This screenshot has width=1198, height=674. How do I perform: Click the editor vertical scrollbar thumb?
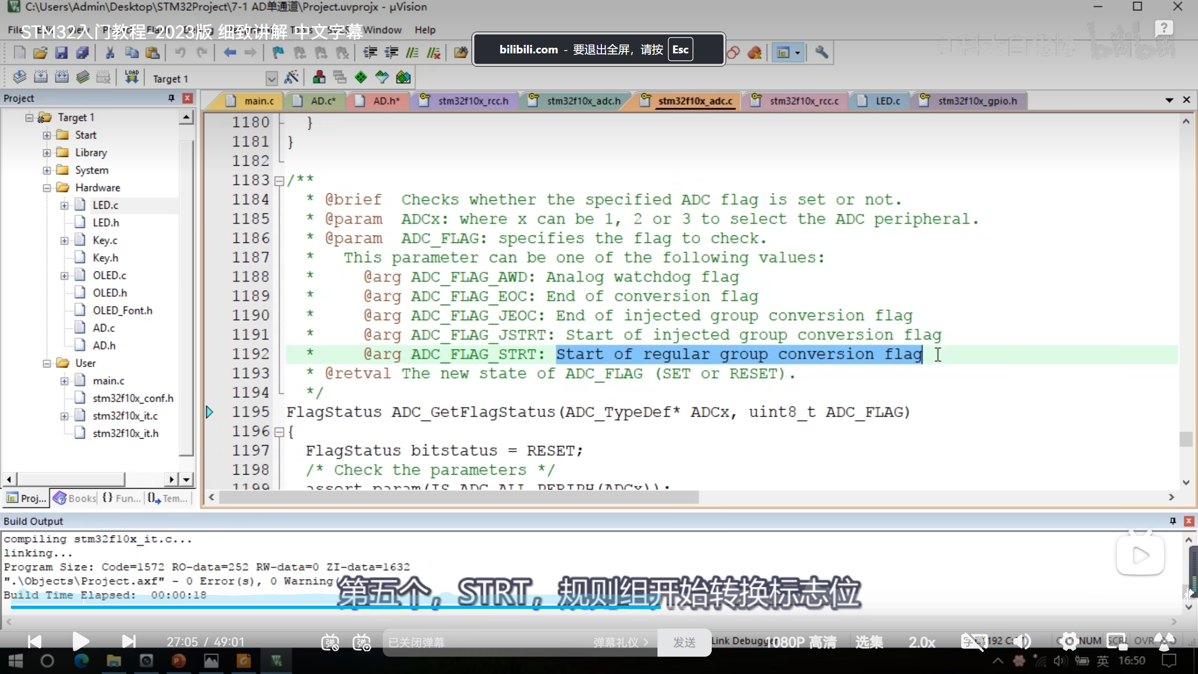[1186, 439]
